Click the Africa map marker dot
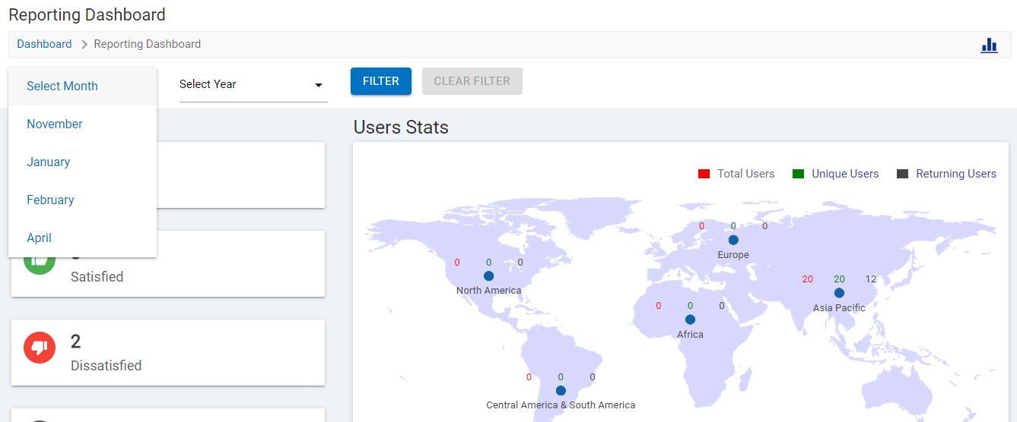 (690, 320)
